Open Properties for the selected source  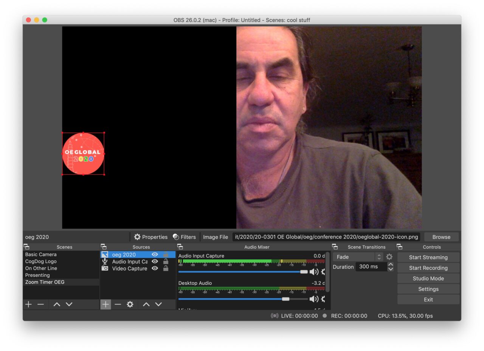(150, 237)
